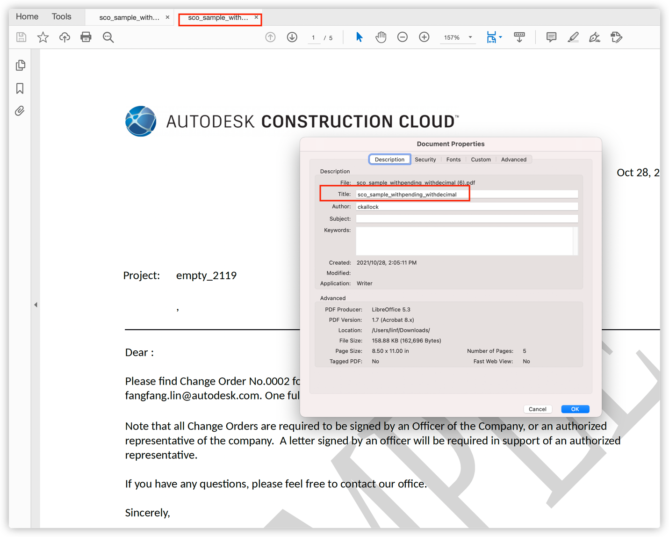
Task: Click the current page number box
Action: [313, 37]
